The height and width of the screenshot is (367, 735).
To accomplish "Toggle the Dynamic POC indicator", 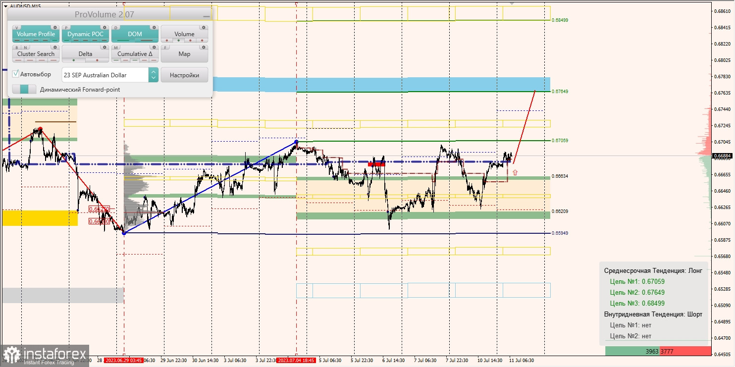I will coord(85,34).
